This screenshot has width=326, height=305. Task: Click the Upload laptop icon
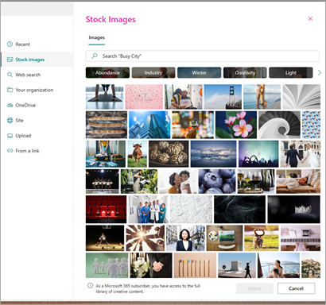10,136
